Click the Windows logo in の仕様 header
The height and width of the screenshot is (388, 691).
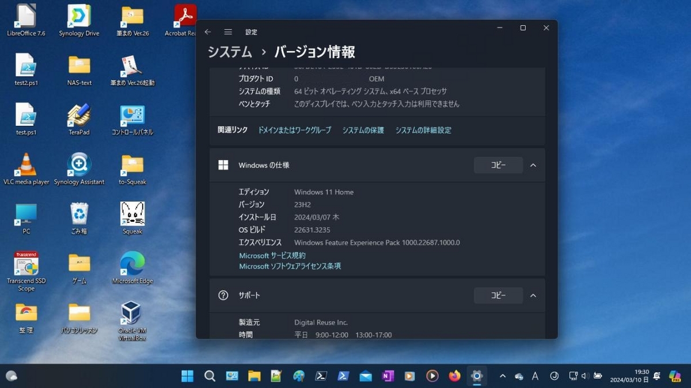[x=223, y=165]
